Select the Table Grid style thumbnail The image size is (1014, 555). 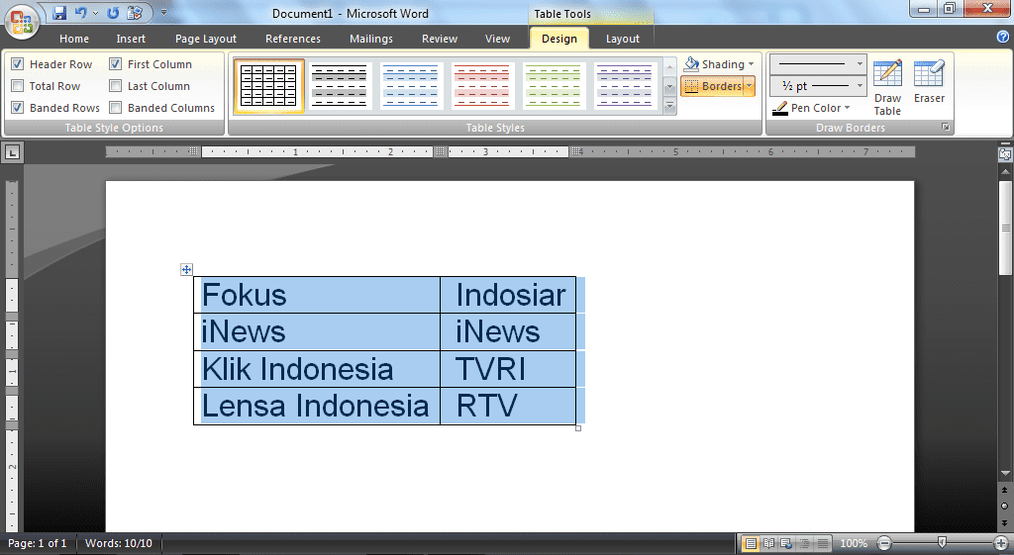click(268, 86)
